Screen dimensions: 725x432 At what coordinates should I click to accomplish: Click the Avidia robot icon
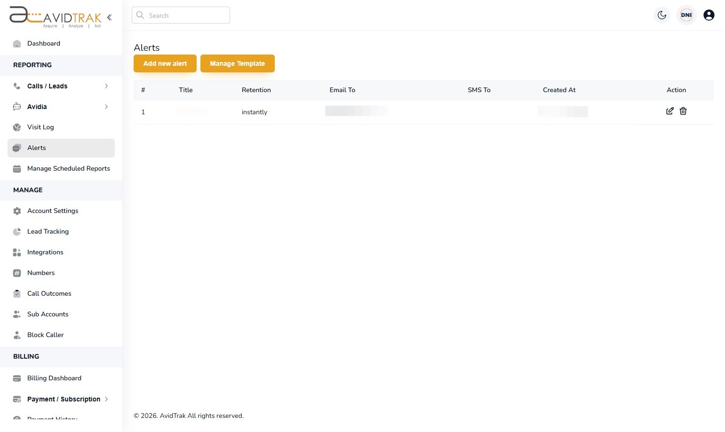coord(17,107)
